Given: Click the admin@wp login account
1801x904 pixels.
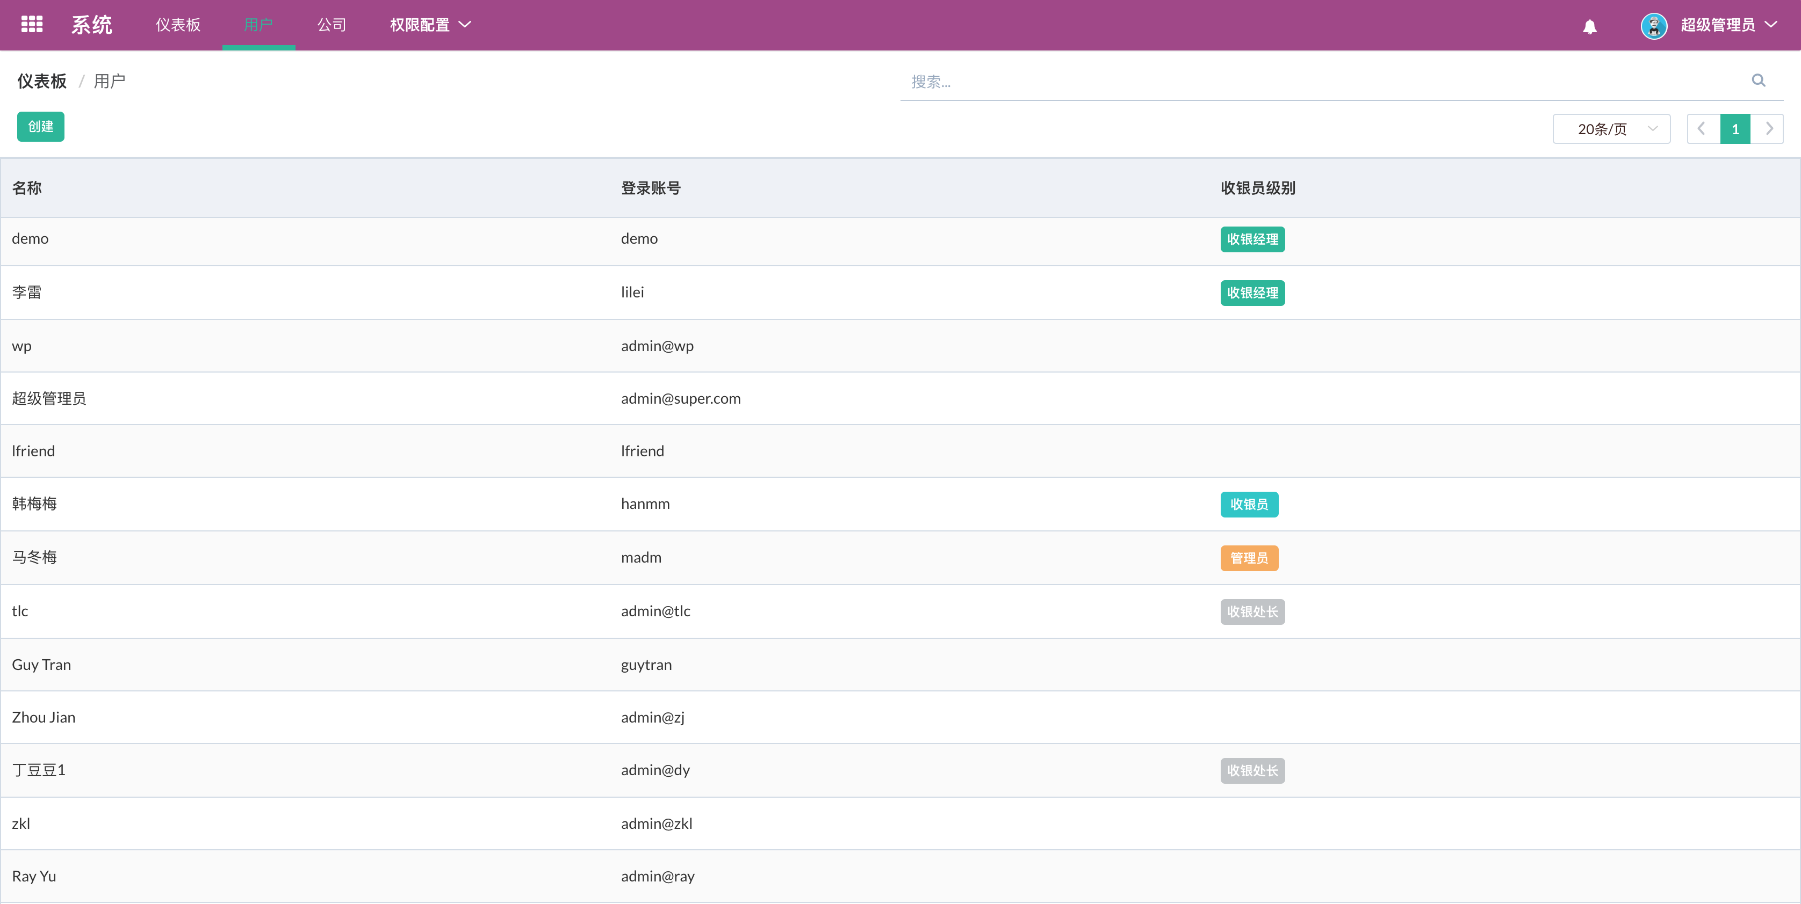Looking at the screenshot, I should [657, 346].
